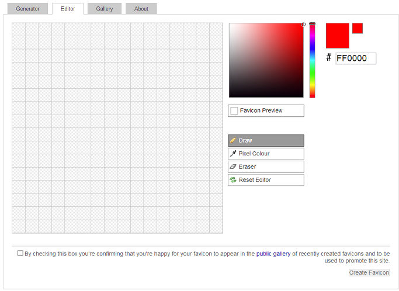Click the Eraser icon

click(233, 167)
